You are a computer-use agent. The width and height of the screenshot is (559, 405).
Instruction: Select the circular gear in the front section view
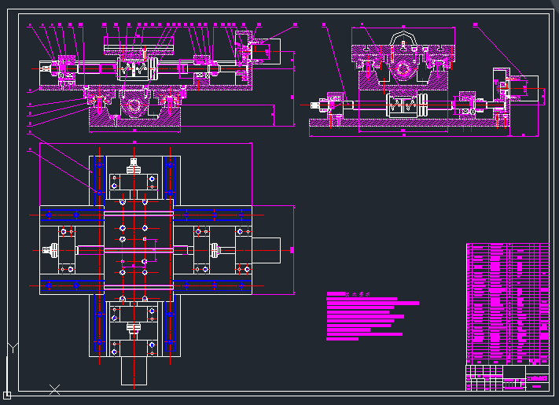point(134,105)
